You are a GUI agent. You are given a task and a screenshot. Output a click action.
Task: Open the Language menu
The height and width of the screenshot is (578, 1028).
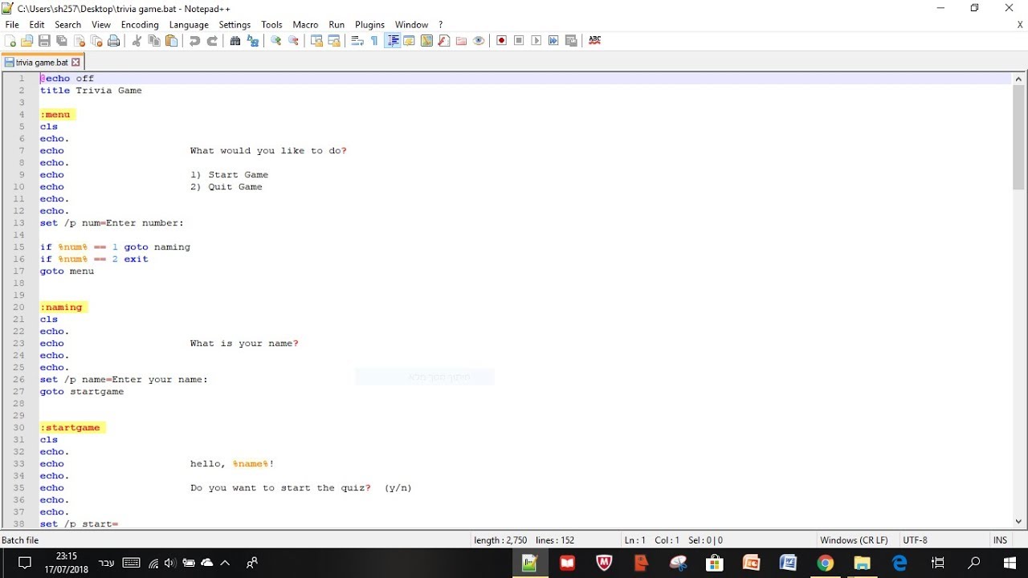189,25
